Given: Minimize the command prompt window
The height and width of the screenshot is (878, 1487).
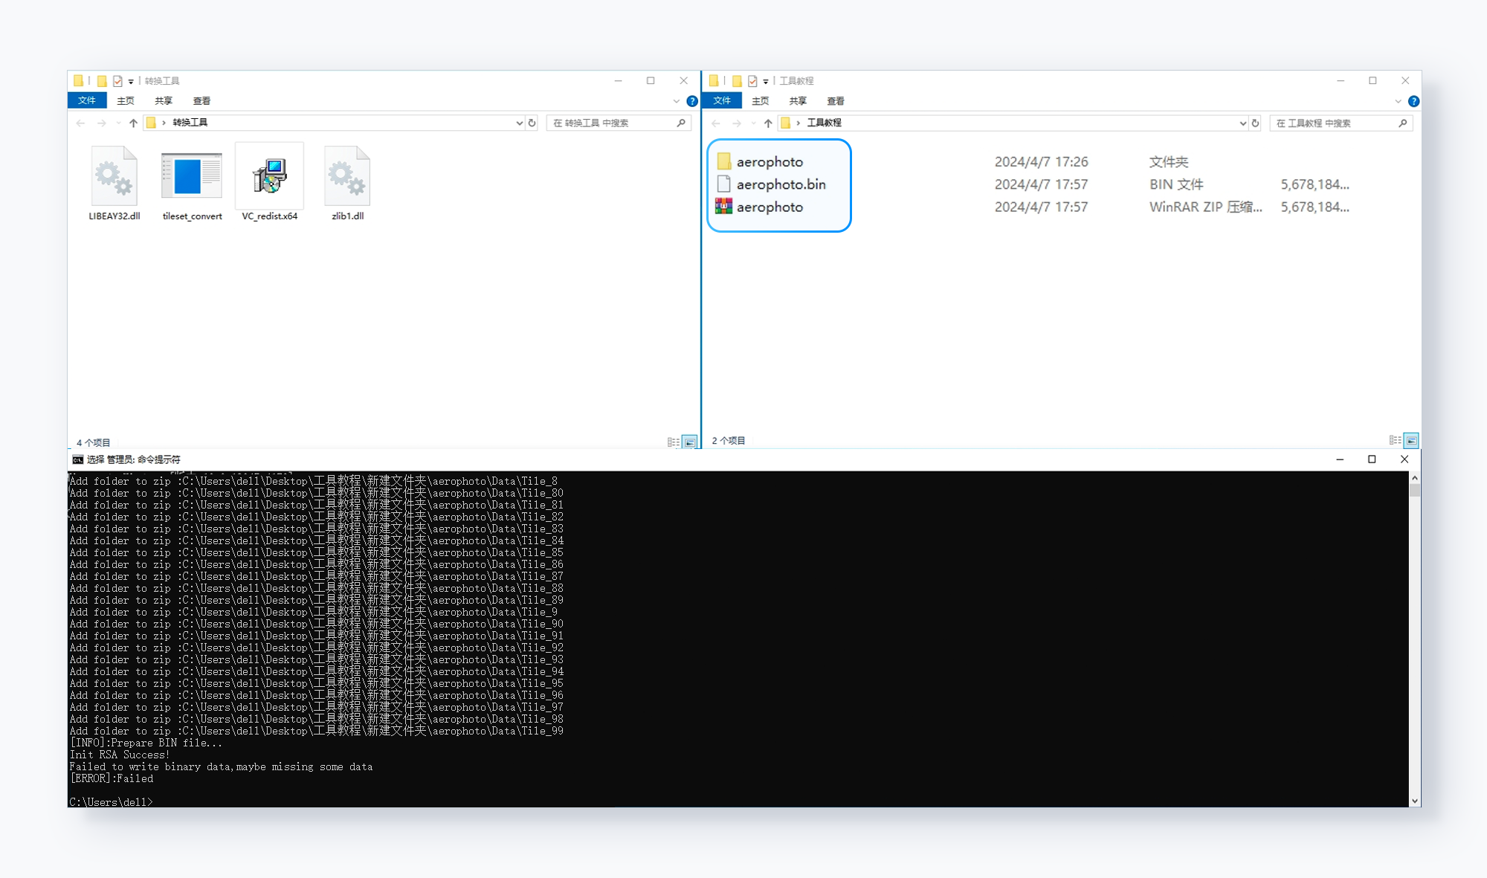Looking at the screenshot, I should click(1340, 459).
